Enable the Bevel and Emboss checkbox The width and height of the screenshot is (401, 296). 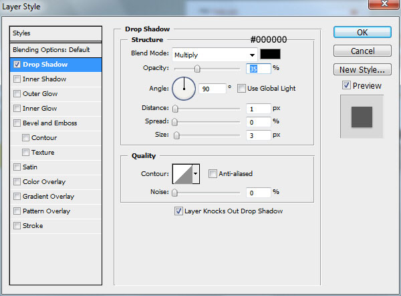point(17,123)
